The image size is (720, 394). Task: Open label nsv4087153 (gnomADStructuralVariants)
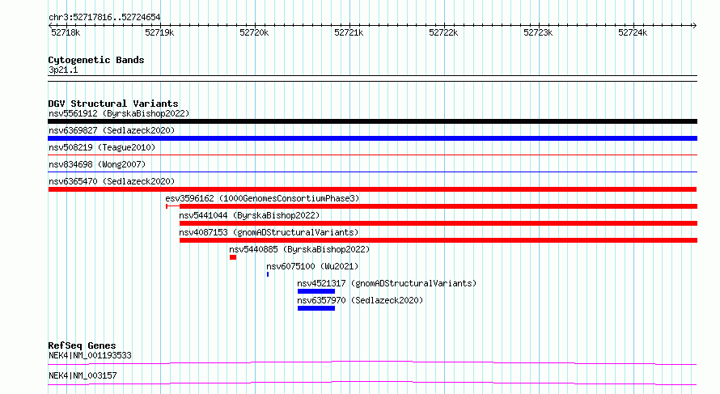click(x=269, y=232)
